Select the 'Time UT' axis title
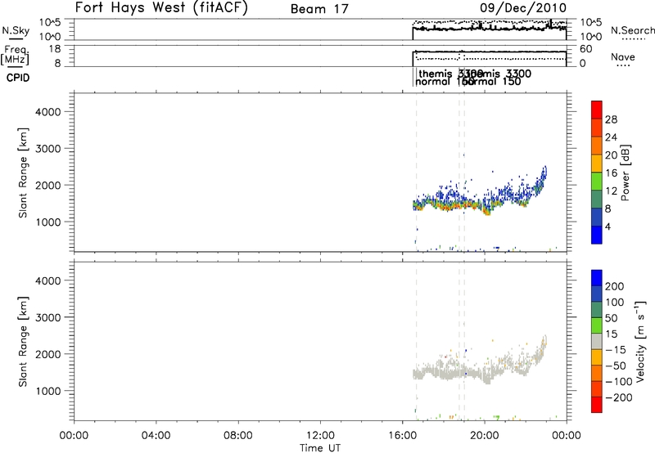655x453 pixels. (x=320, y=447)
